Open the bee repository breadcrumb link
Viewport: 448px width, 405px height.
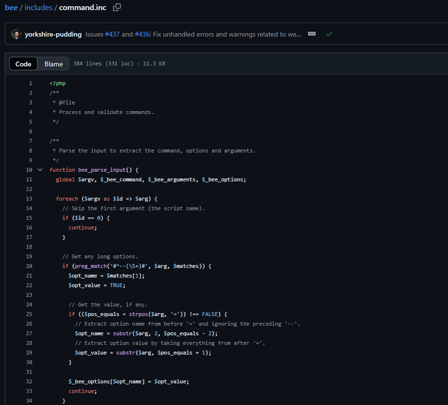pos(11,7)
